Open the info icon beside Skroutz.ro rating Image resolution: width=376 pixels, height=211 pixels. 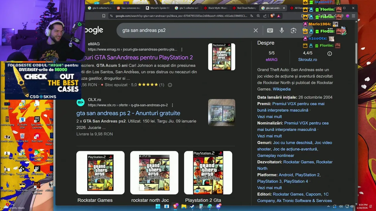330,54
